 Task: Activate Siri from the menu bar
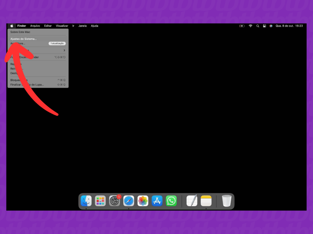pyautogui.click(x=271, y=26)
